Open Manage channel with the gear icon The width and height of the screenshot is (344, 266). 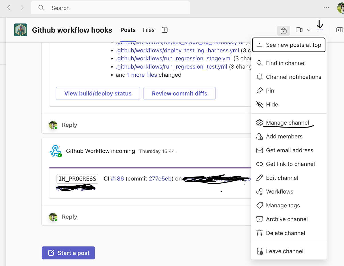[259, 122]
